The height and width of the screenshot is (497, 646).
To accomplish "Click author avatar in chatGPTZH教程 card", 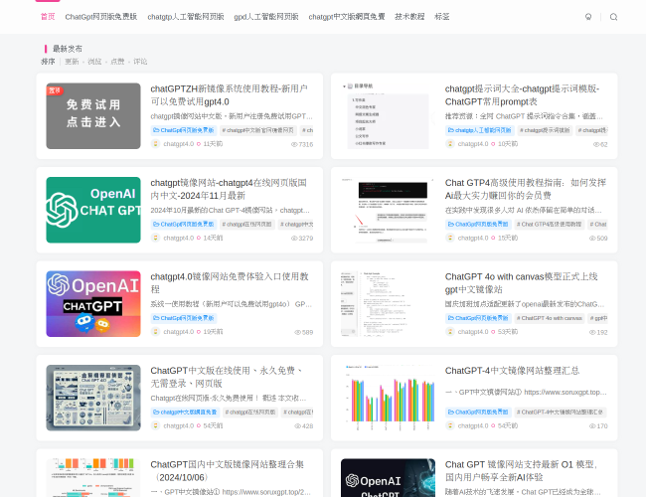I will pyautogui.click(x=155, y=144).
